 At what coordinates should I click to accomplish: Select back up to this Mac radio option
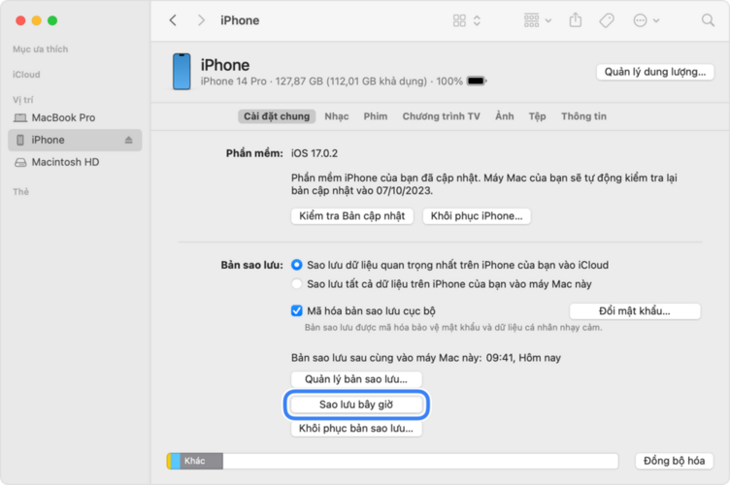click(x=297, y=284)
